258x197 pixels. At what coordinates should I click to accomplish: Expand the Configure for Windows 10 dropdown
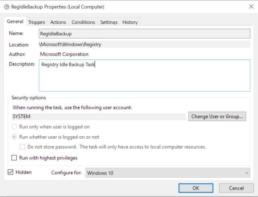[168, 173]
